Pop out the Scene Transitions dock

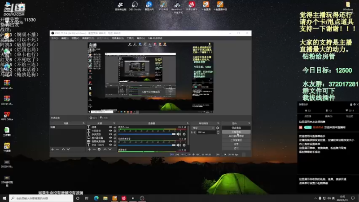[x=218, y=123]
